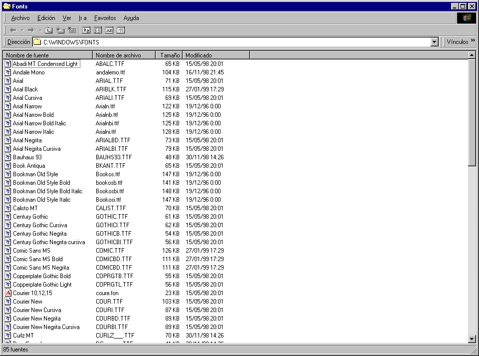
Task: Click the font icon beside Bookman Old Style Bold
Action: pyautogui.click(x=8, y=183)
